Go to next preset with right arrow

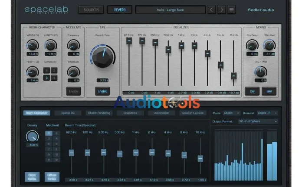click(x=221, y=10)
